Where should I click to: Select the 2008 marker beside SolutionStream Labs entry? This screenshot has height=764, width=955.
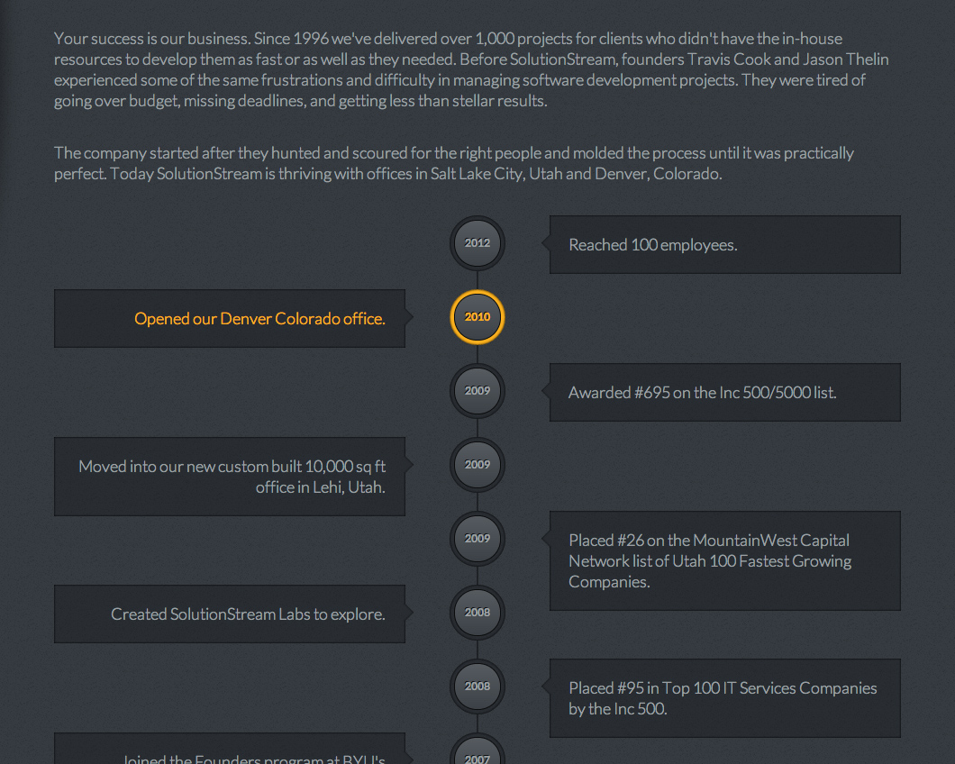tap(477, 613)
